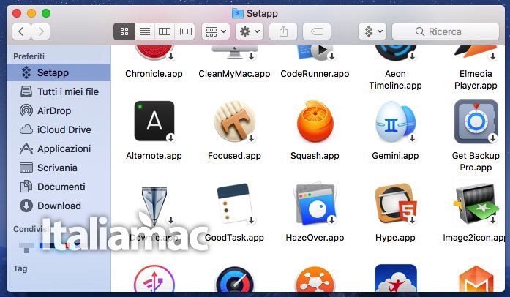Go back with the left arrow button
The height and width of the screenshot is (297, 510).
click(21, 31)
